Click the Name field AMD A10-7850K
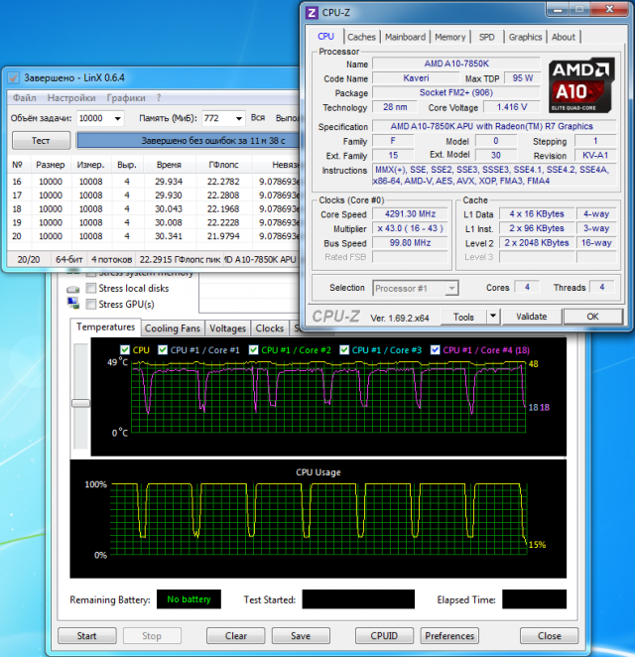 [456, 64]
